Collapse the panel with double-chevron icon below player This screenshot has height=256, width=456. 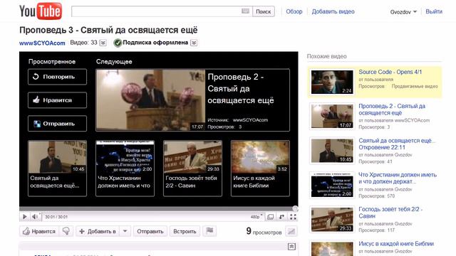[x=291, y=247]
